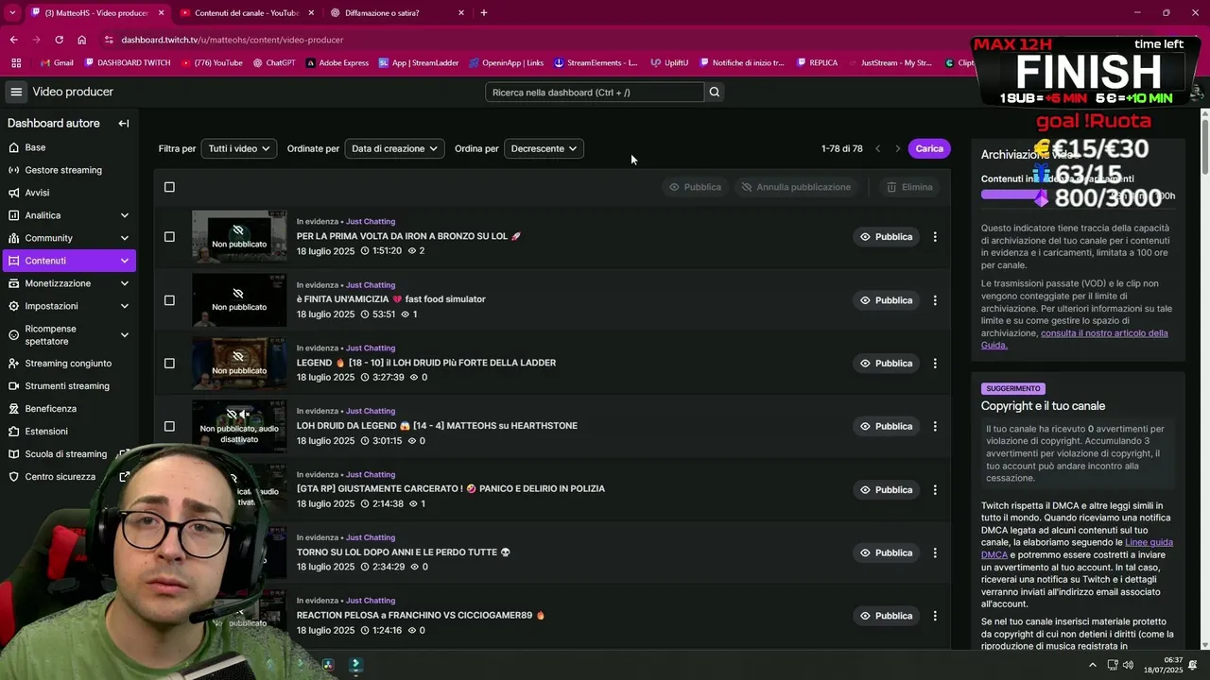Select the LOH DRUID DA LEGEND video checkbox
Viewport: 1210px width, 680px height.
click(169, 427)
